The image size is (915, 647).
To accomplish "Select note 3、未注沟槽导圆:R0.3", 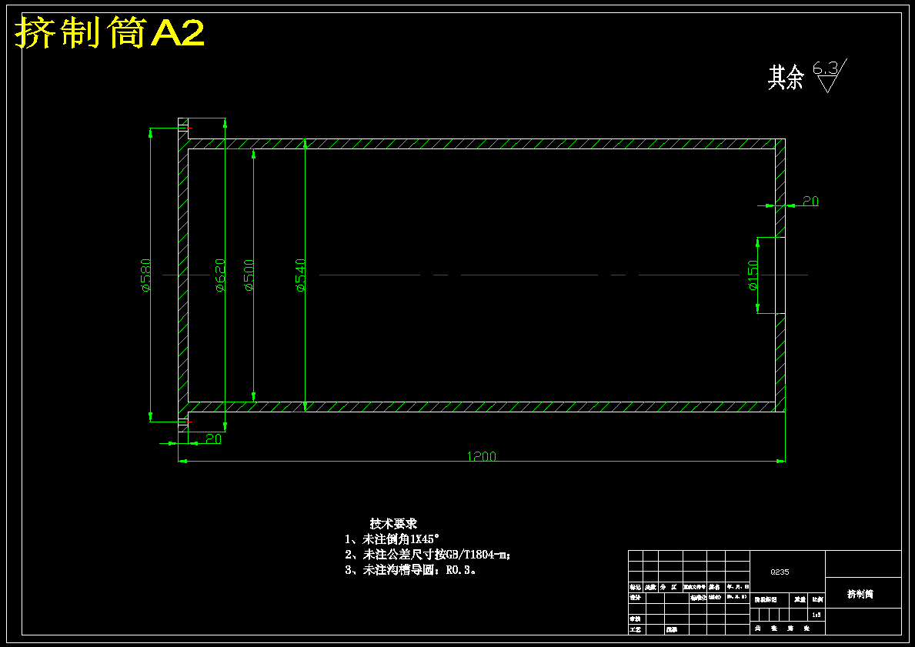I will pos(410,571).
